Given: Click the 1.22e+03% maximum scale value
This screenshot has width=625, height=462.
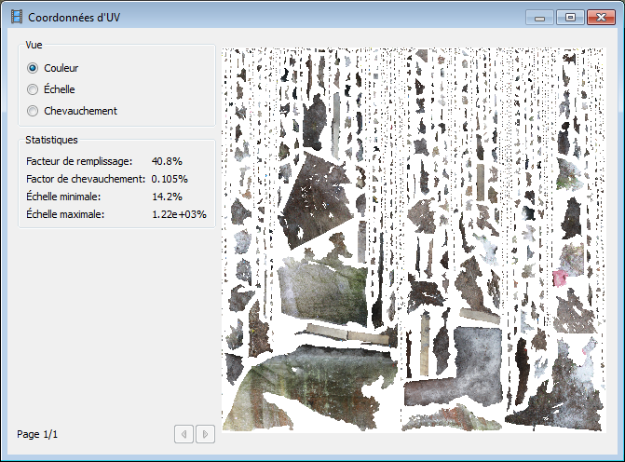Looking at the screenshot, I should click(x=179, y=214).
